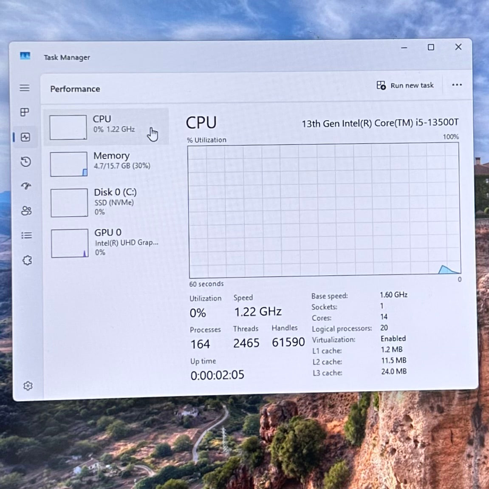The width and height of the screenshot is (489, 489).
Task: Click Run new task button
Action: tap(405, 85)
